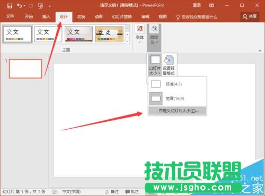Click the Start From Beginning slideshow icon
The width and height of the screenshot is (265, 196).
click(x=40, y=6)
